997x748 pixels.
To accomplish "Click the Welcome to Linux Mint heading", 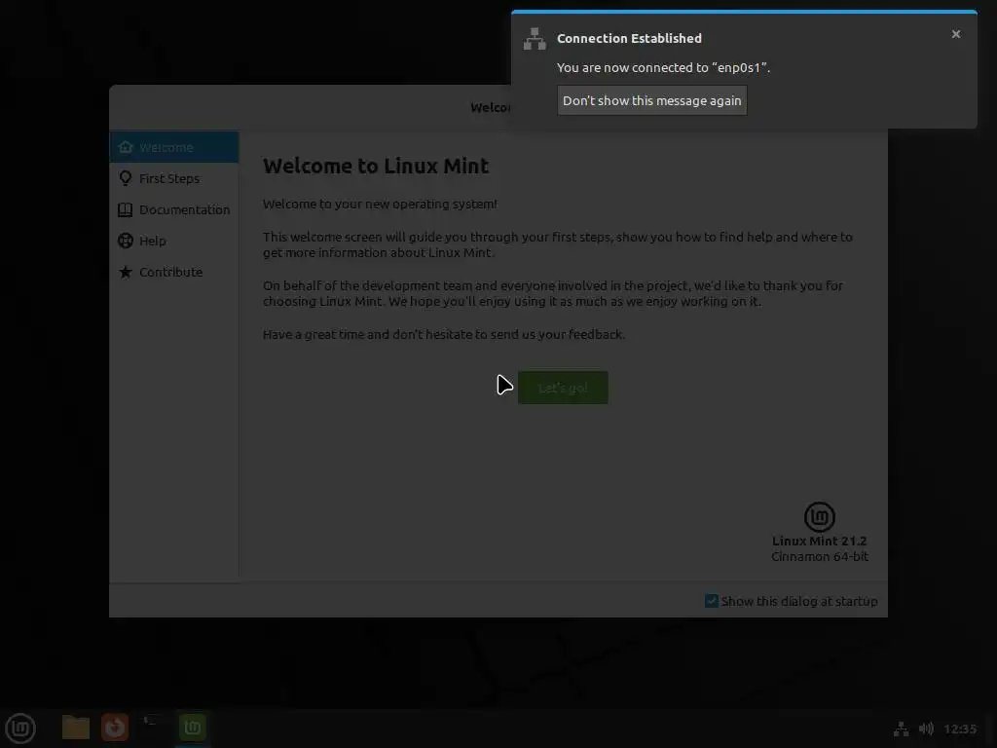I will click(376, 166).
